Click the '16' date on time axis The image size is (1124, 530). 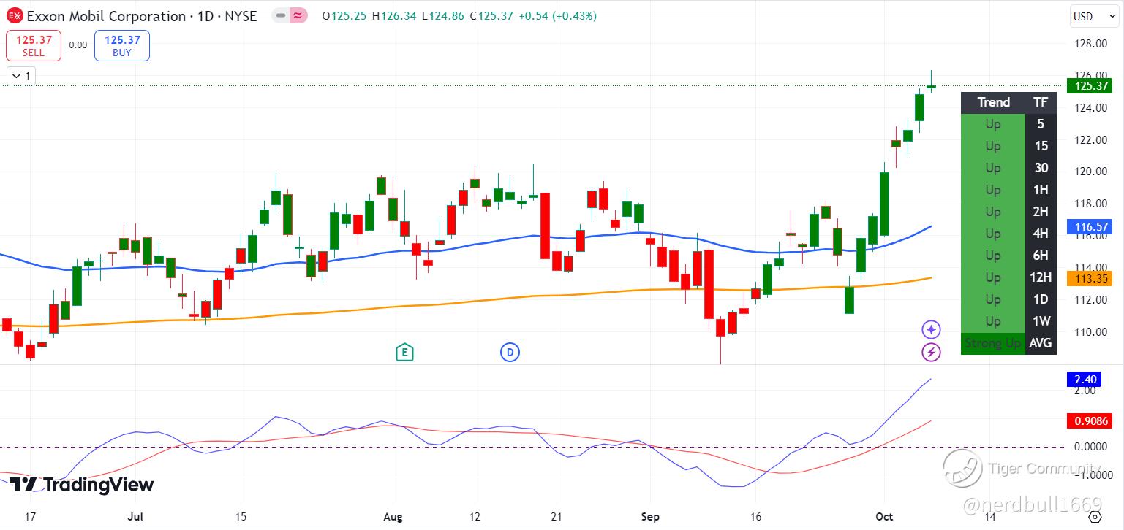757,517
